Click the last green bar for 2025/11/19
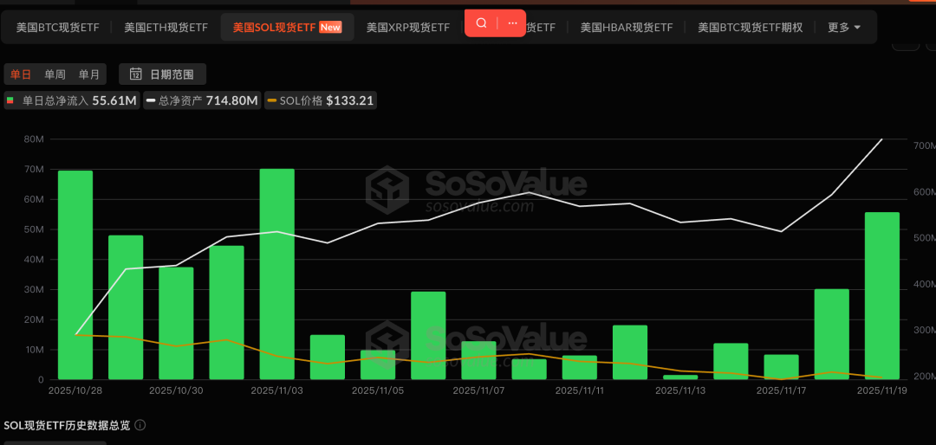 [881, 295]
